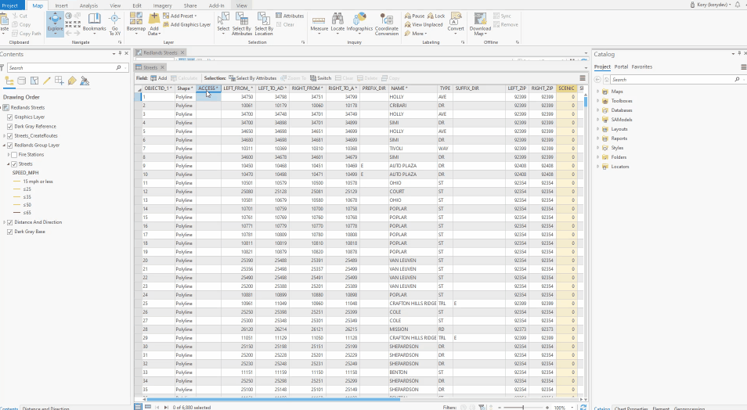Click Add Graphics Layer in ribbon
This screenshot has height=410, width=747.
coord(186,25)
